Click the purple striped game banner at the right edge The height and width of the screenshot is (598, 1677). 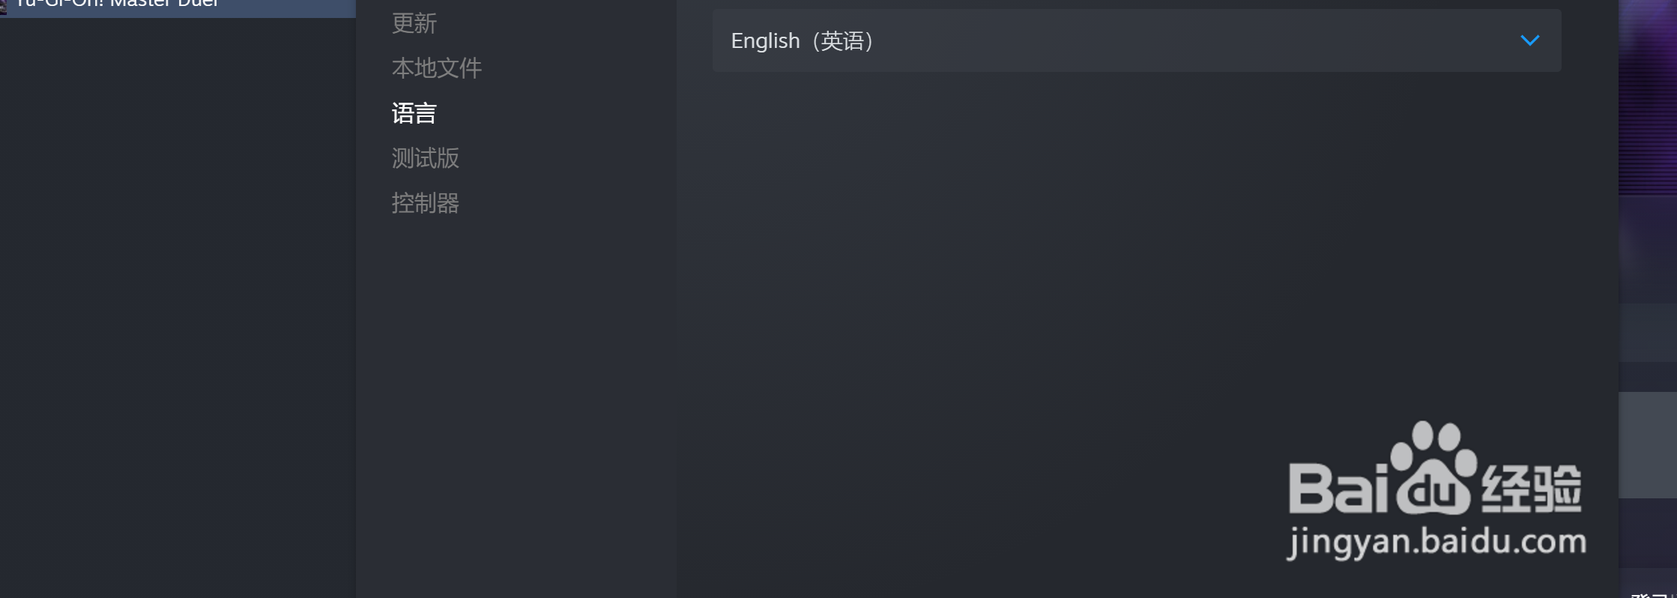[x=1648, y=97]
